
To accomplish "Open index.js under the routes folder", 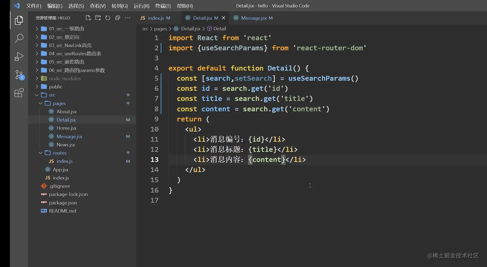I will coord(82,161).
